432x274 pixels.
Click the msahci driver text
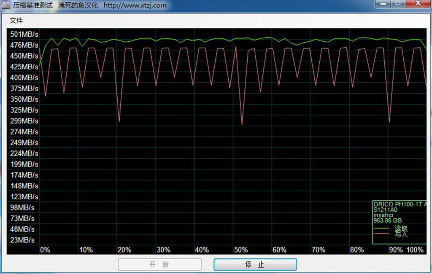[x=383, y=215]
